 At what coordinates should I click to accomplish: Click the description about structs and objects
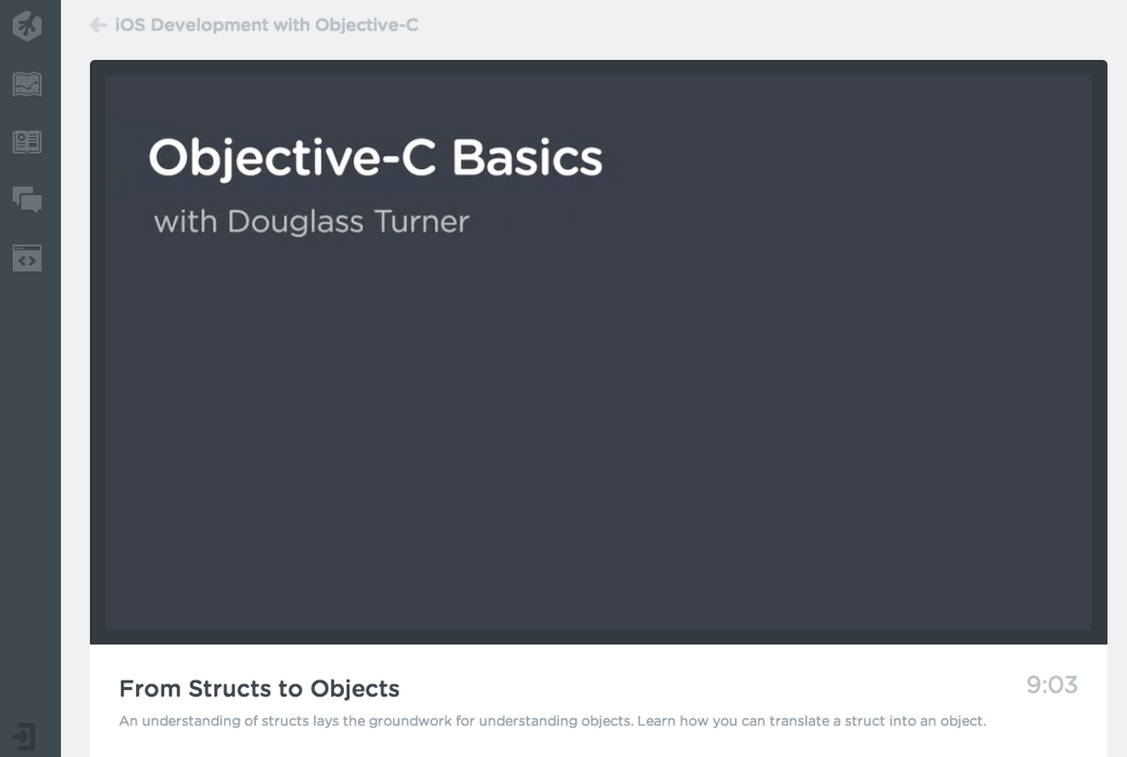click(x=552, y=722)
